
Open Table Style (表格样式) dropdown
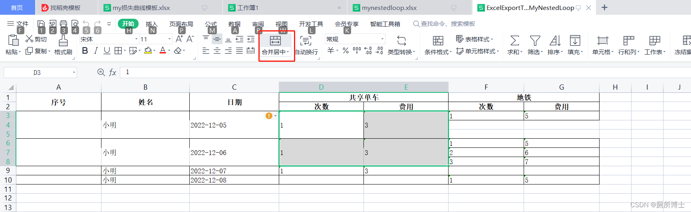pos(475,39)
